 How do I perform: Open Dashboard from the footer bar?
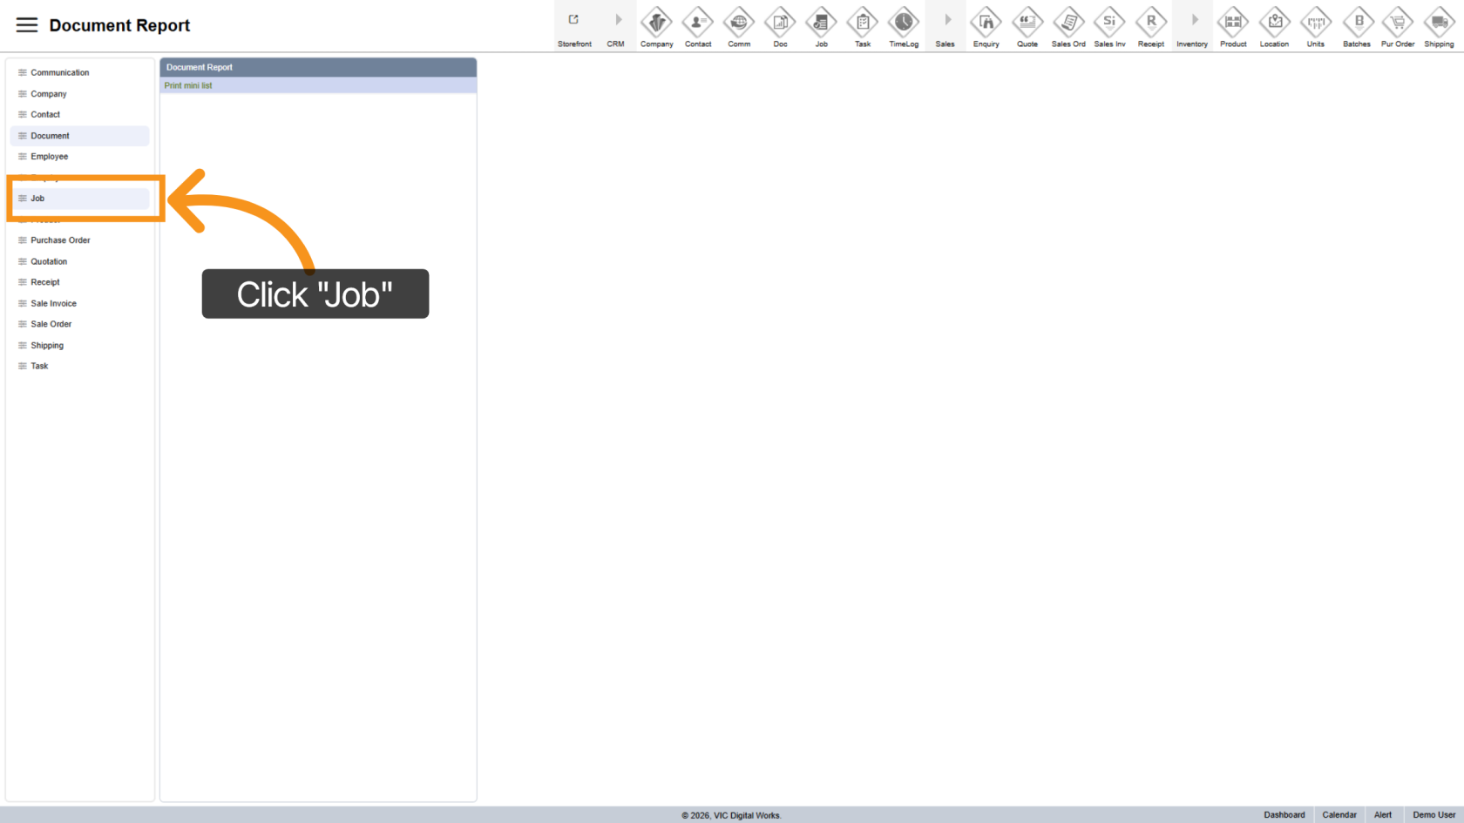1284,815
